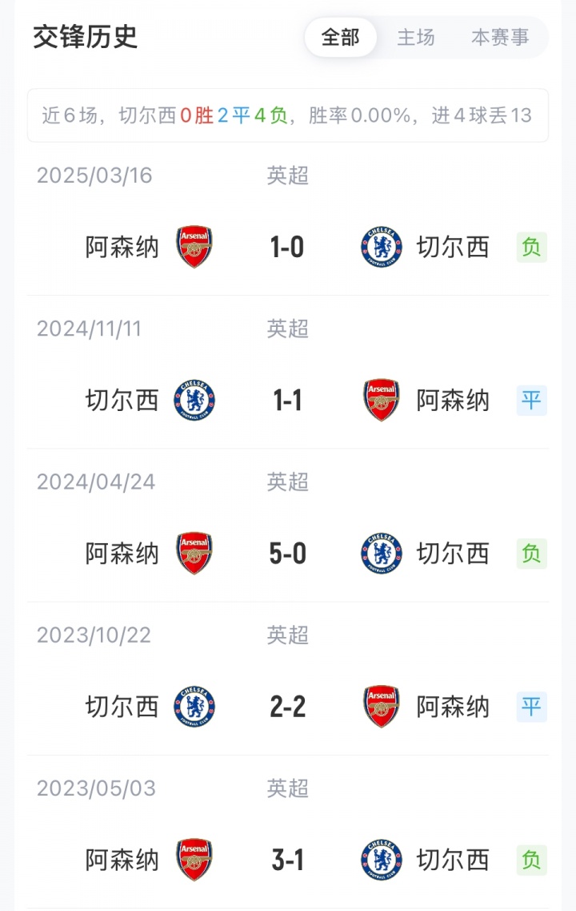Image resolution: width=576 pixels, height=911 pixels.
Task: Click the 负 badge on 3-1 match
Action: 531,860
